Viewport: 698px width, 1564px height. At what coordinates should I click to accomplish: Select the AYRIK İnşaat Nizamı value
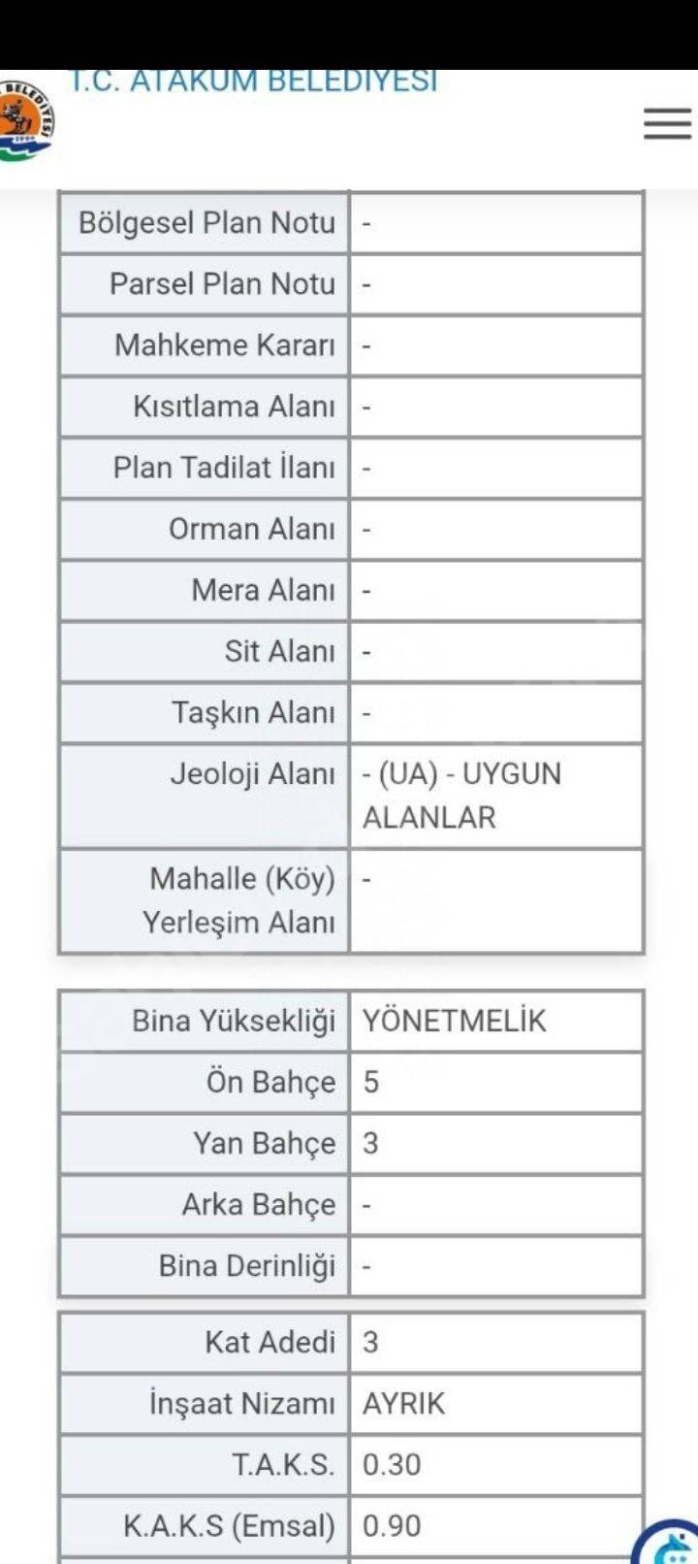tap(404, 1404)
